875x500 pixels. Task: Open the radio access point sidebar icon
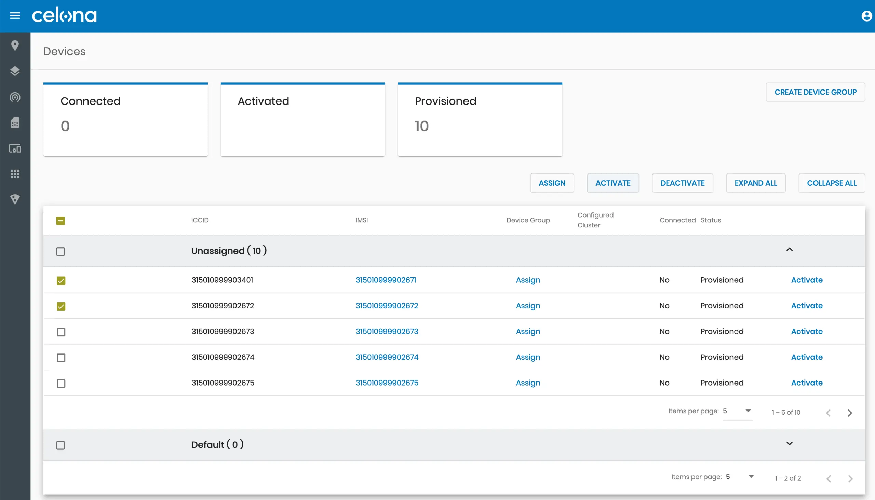tap(15, 97)
